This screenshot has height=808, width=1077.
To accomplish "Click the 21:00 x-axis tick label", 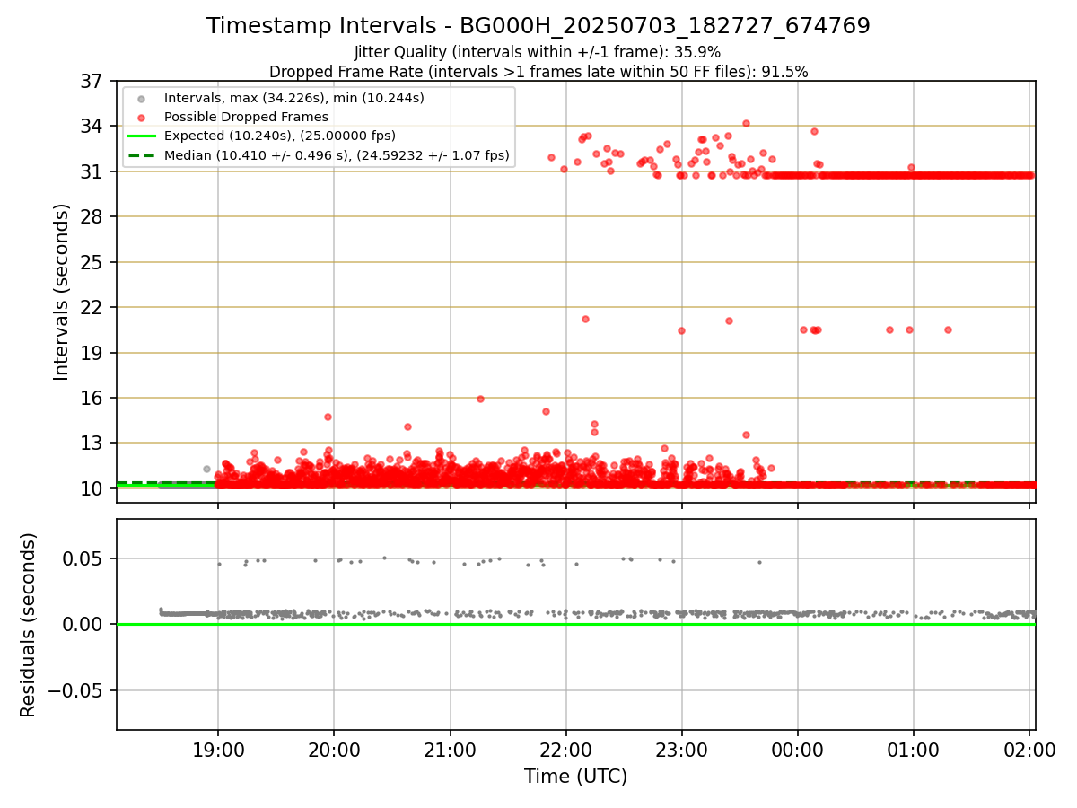I will pos(450,750).
